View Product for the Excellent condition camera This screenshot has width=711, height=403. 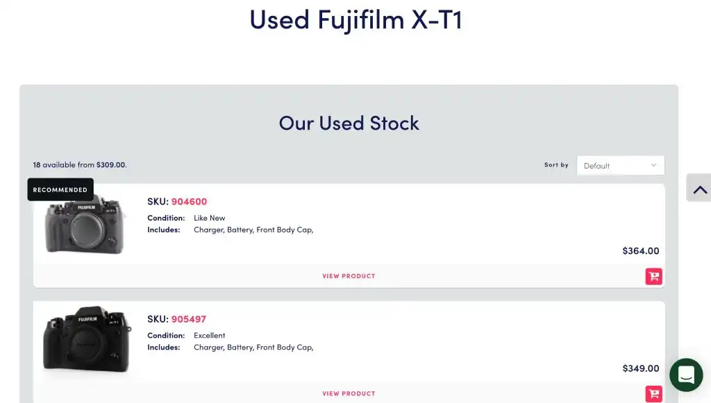(x=349, y=393)
